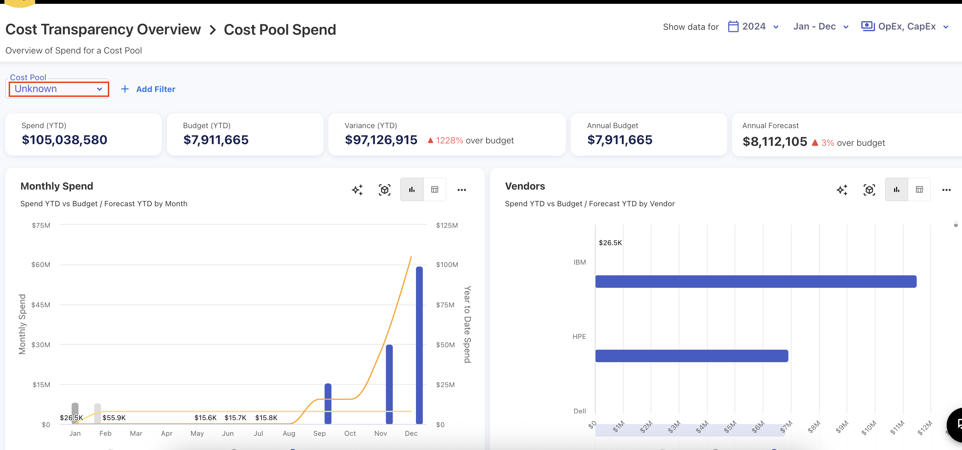This screenshot has height=450, width=962.
Task: Open Vendors panel three-dot options menu
Action: pyautogui.click(x=946, y=190)
